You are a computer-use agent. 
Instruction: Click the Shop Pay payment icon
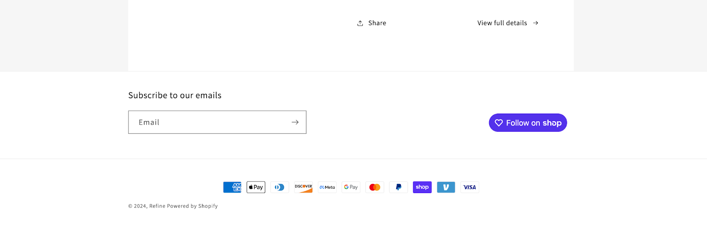[422, 187]
